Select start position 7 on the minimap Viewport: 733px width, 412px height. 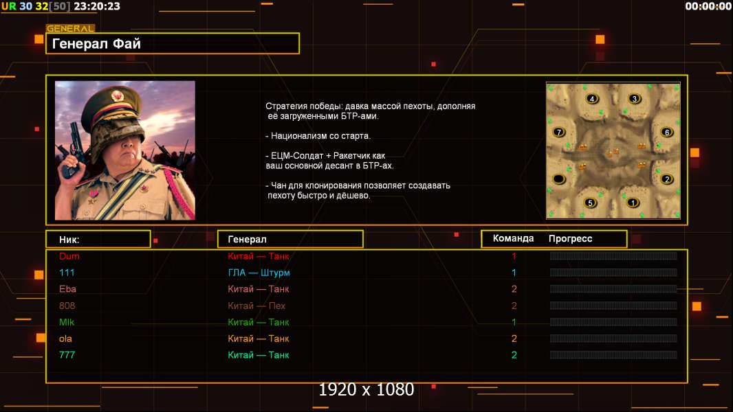point(558,132)
